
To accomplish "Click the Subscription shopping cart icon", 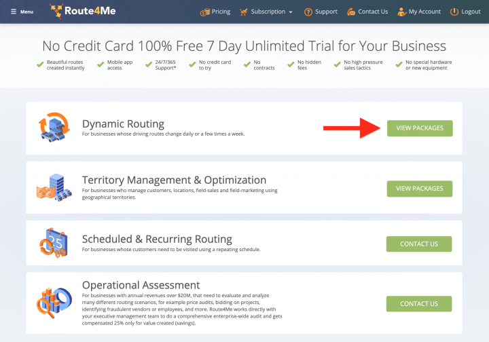I will [x=244, y=12].
